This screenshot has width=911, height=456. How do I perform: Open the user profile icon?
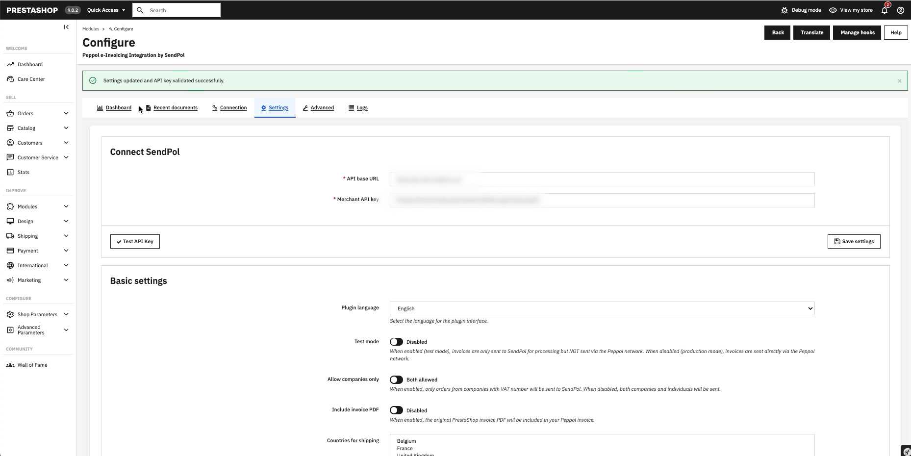(x=901, y=10)
